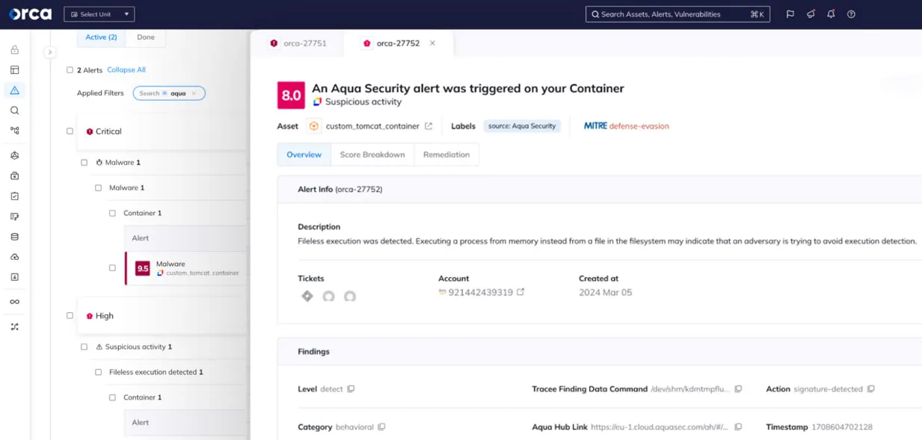This screenshot has height=440, width=922.
Task: Tick the checkbox of the 9.5 Malware alert
Action: coord(112,267)
